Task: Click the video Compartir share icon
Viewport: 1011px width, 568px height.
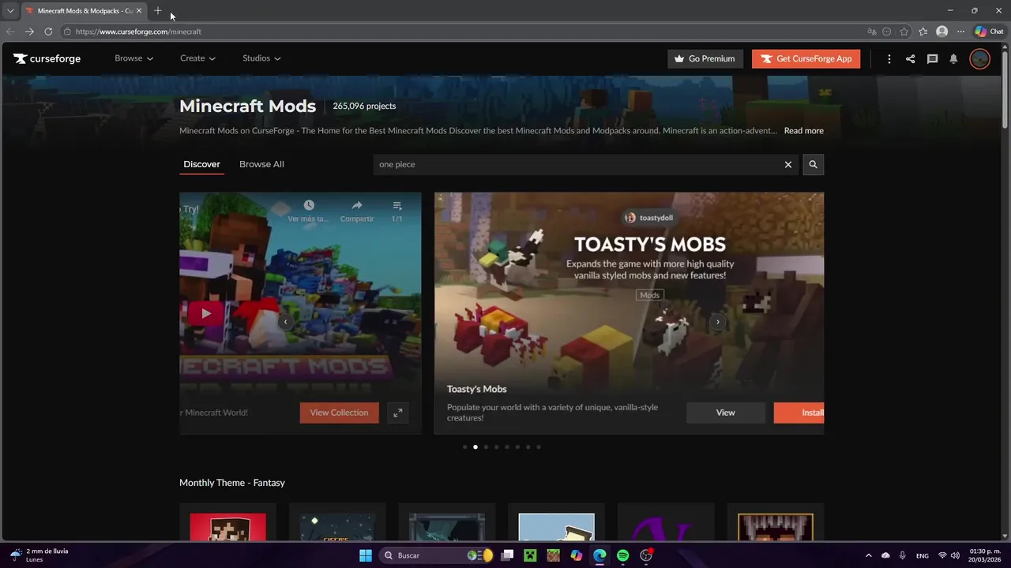Action: pos(357,206)
